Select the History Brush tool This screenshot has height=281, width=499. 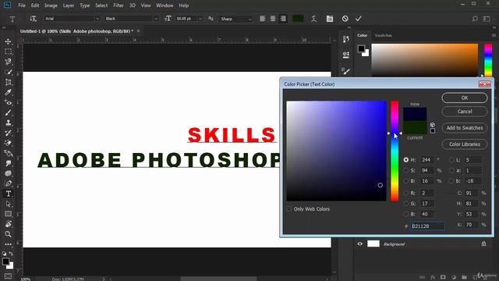pos(9,133)
